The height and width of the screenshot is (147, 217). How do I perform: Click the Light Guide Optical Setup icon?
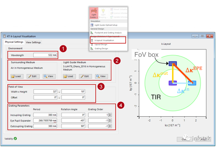[x=92, y=25]
